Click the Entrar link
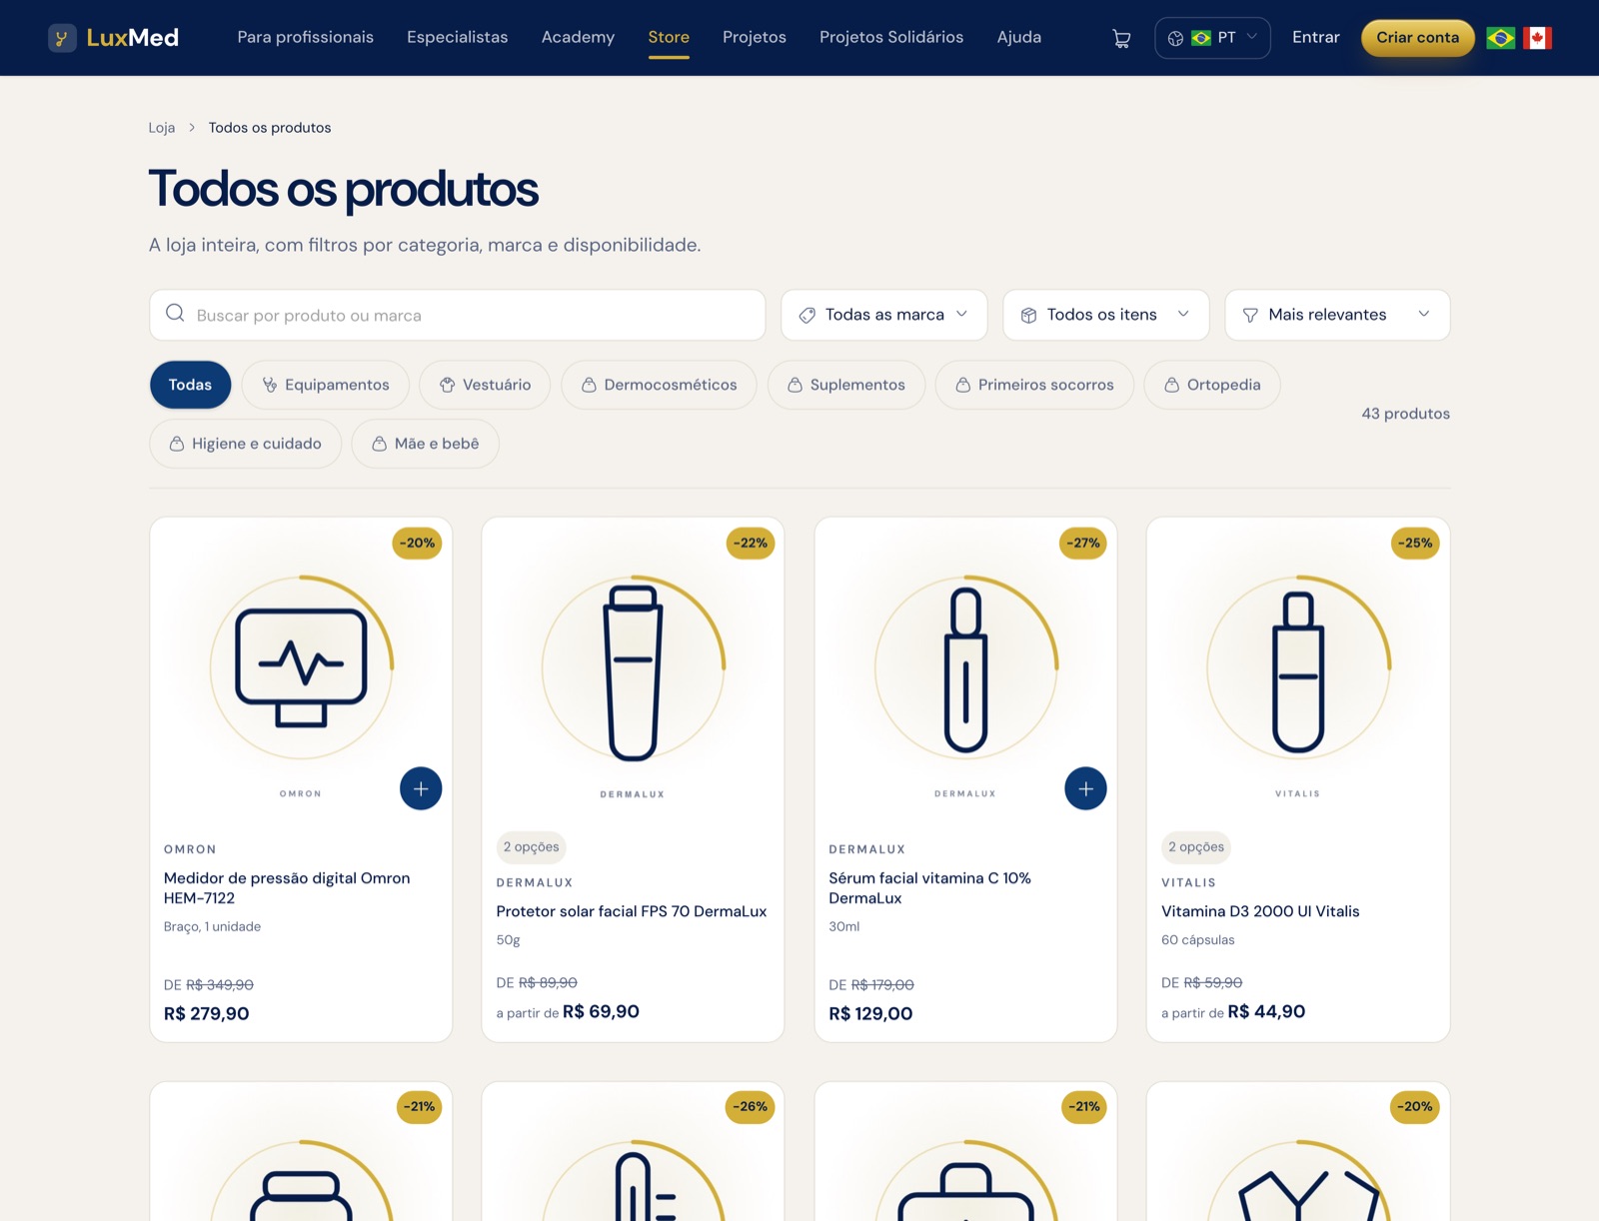Image resolution: width=1599 pixels, height=1221 pixels. [1315, 37]
